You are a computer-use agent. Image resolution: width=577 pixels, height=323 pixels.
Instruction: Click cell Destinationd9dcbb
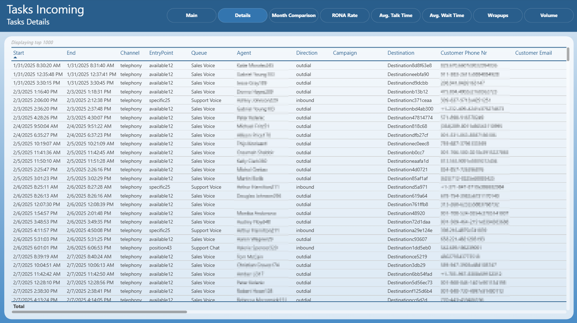408,83
